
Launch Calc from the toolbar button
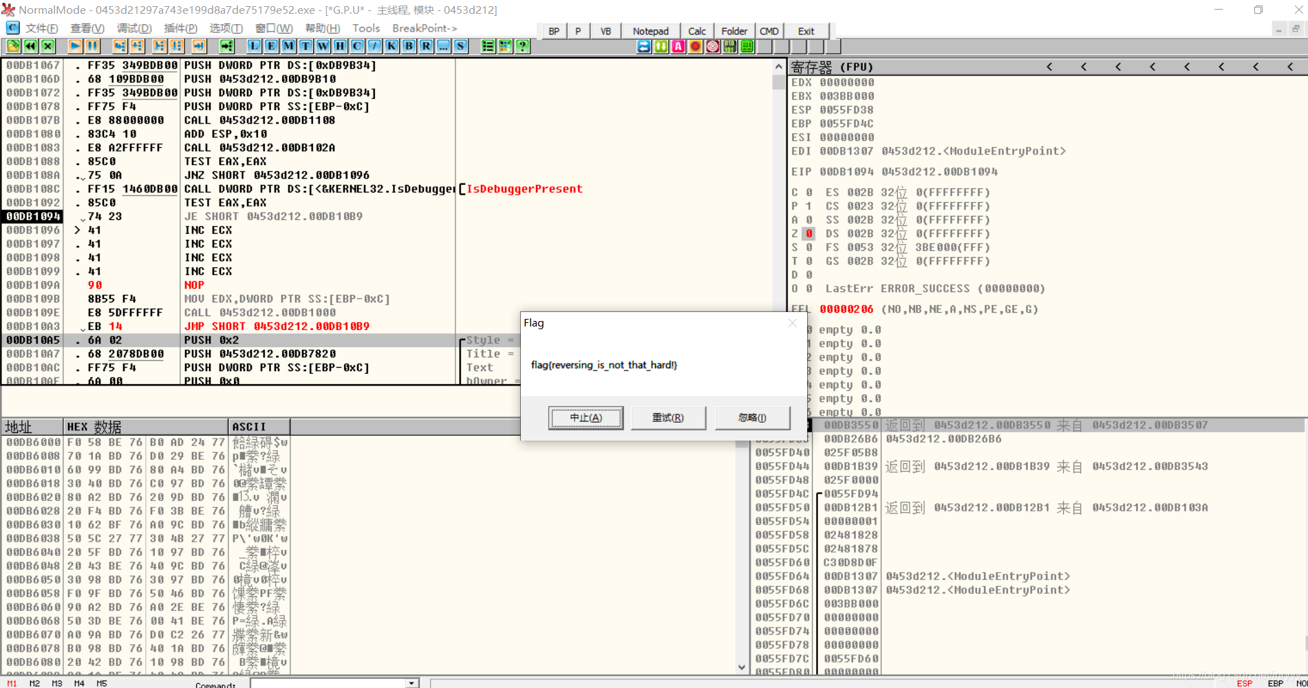click(697, 31)
